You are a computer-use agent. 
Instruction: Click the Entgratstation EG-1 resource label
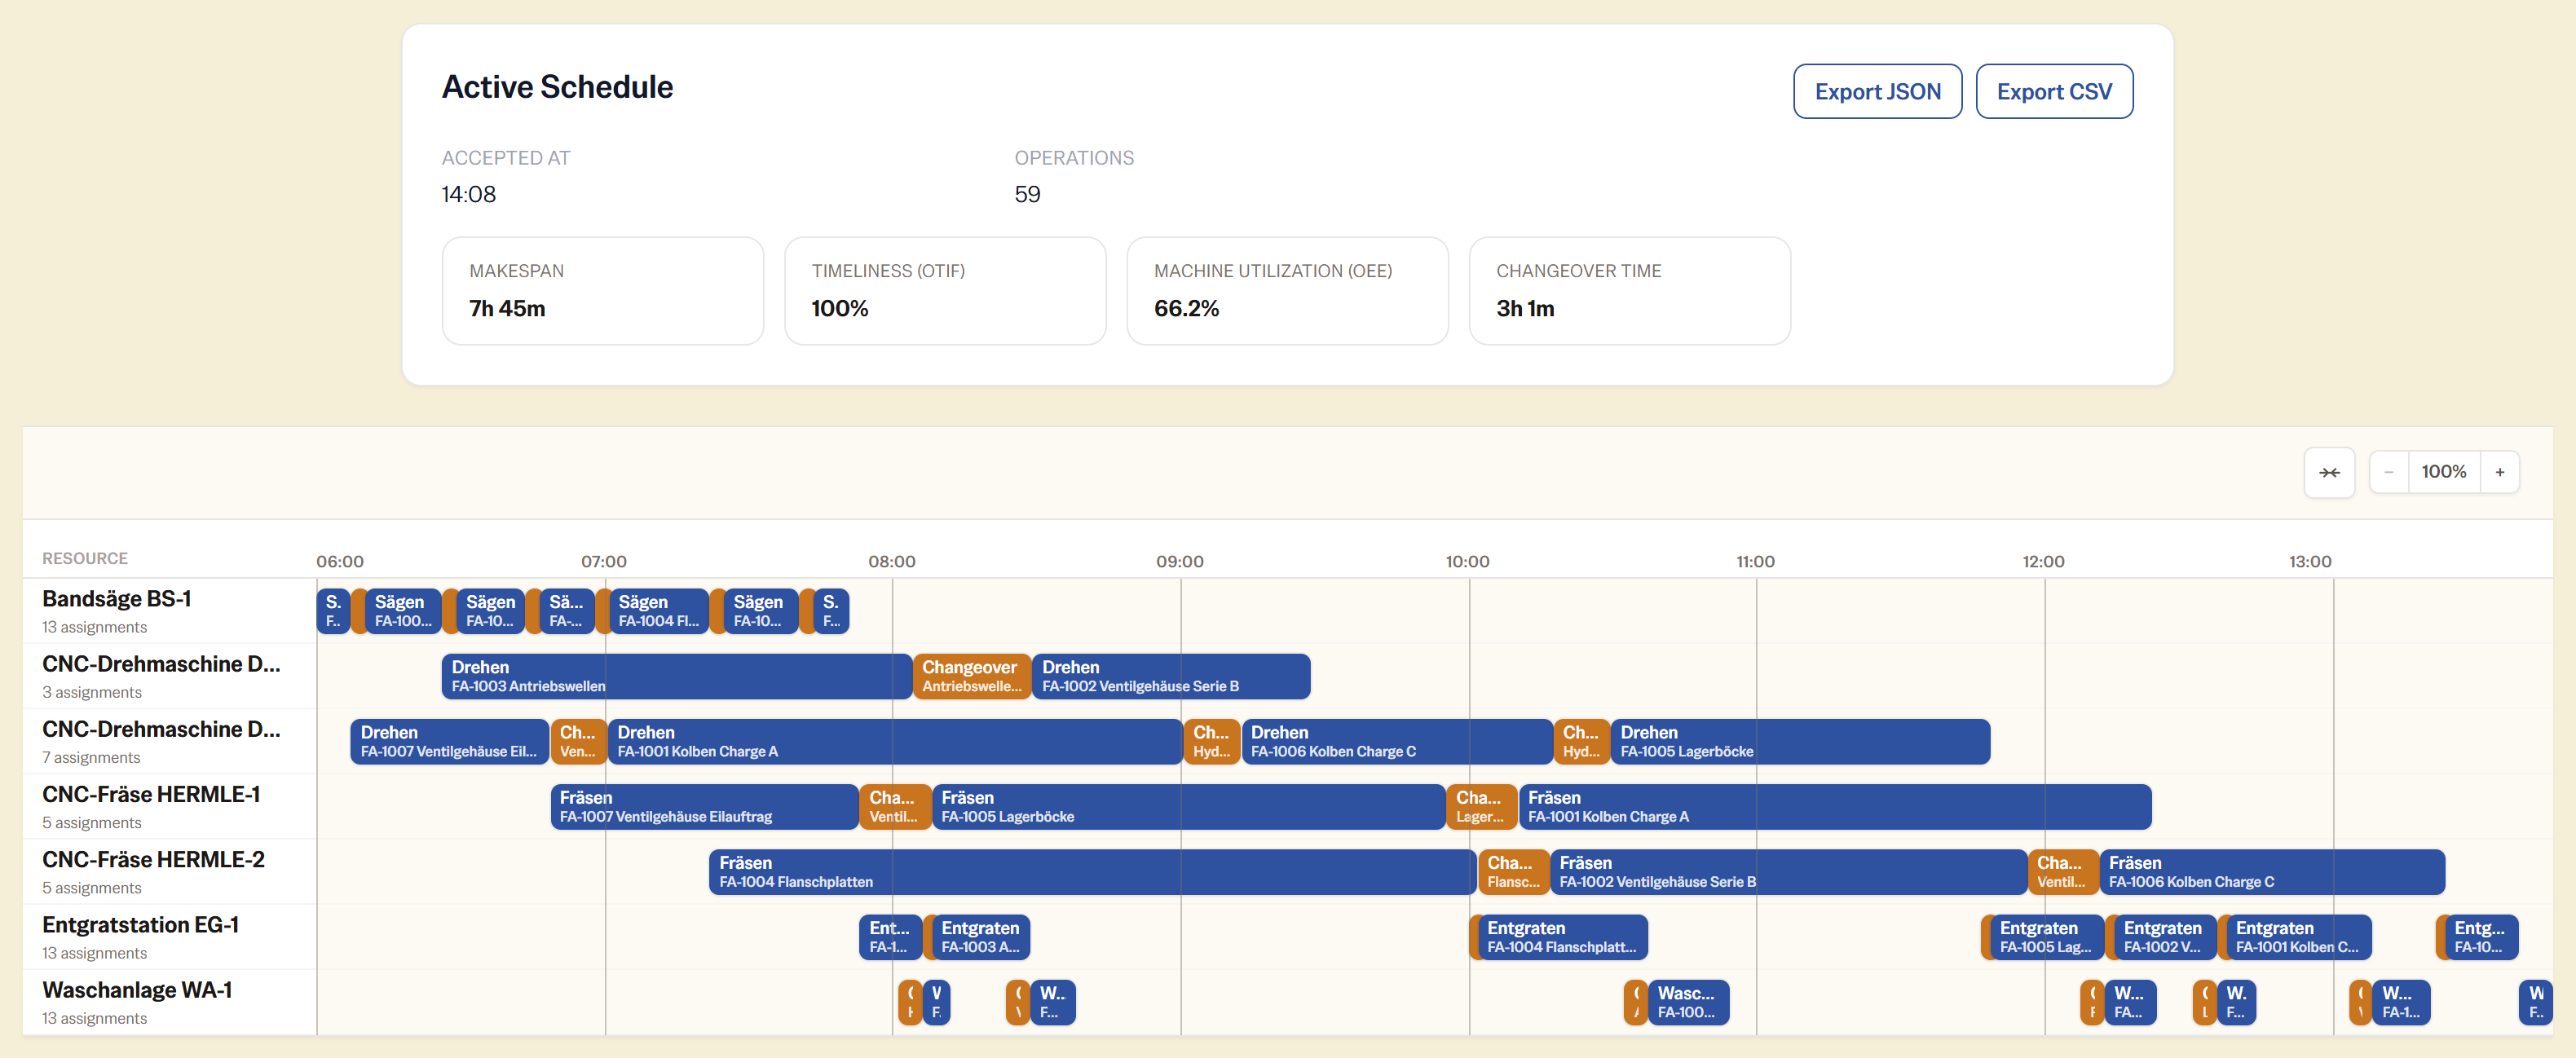140,924
